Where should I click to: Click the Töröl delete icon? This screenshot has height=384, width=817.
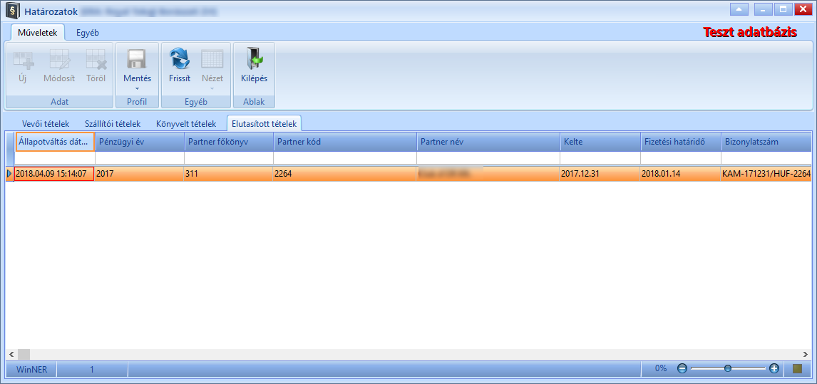point(96,59)
